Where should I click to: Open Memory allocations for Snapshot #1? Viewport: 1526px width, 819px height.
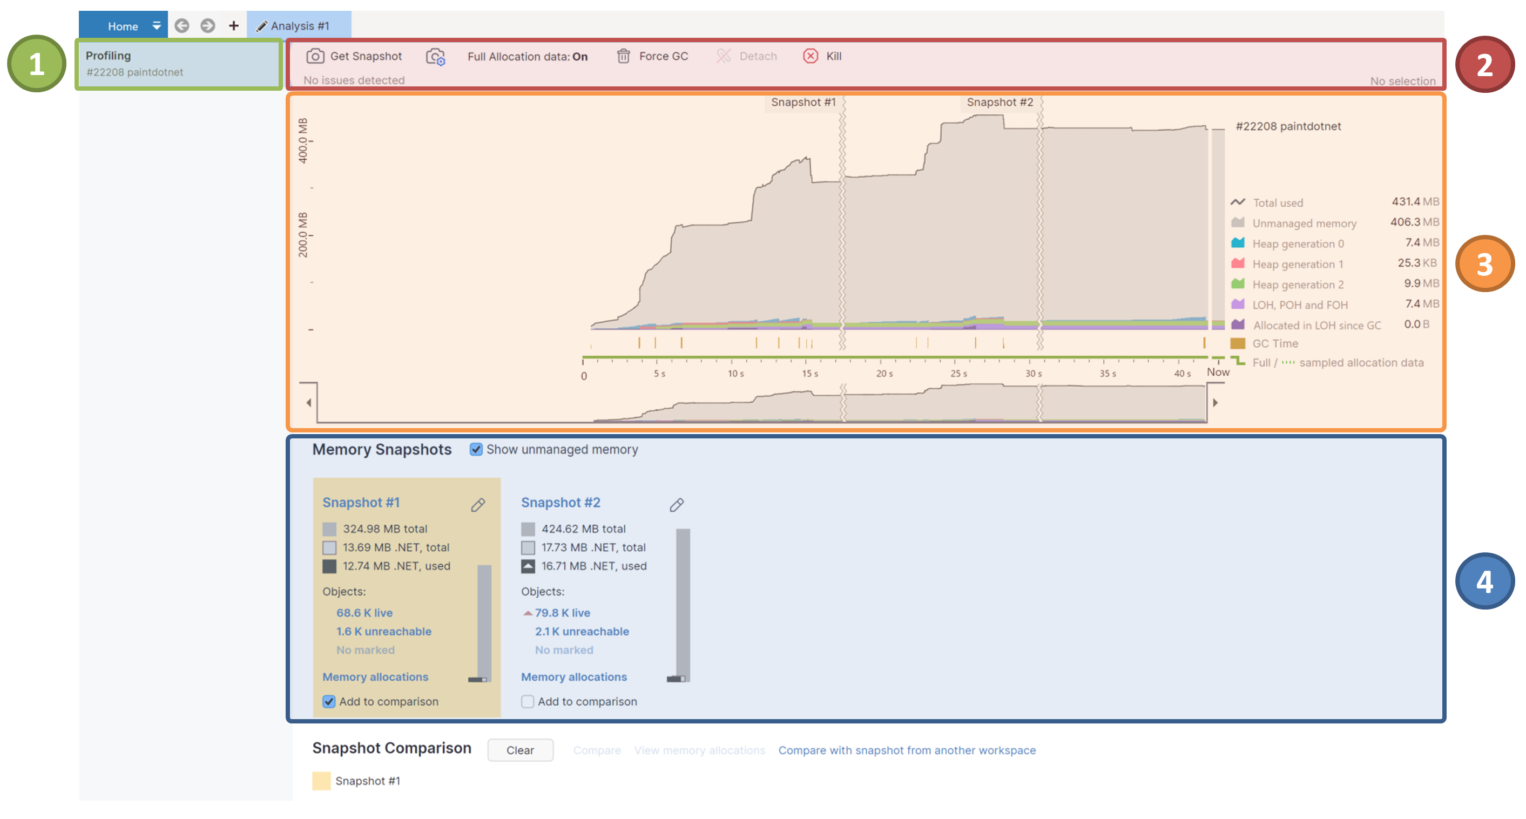tap(375, 677)
